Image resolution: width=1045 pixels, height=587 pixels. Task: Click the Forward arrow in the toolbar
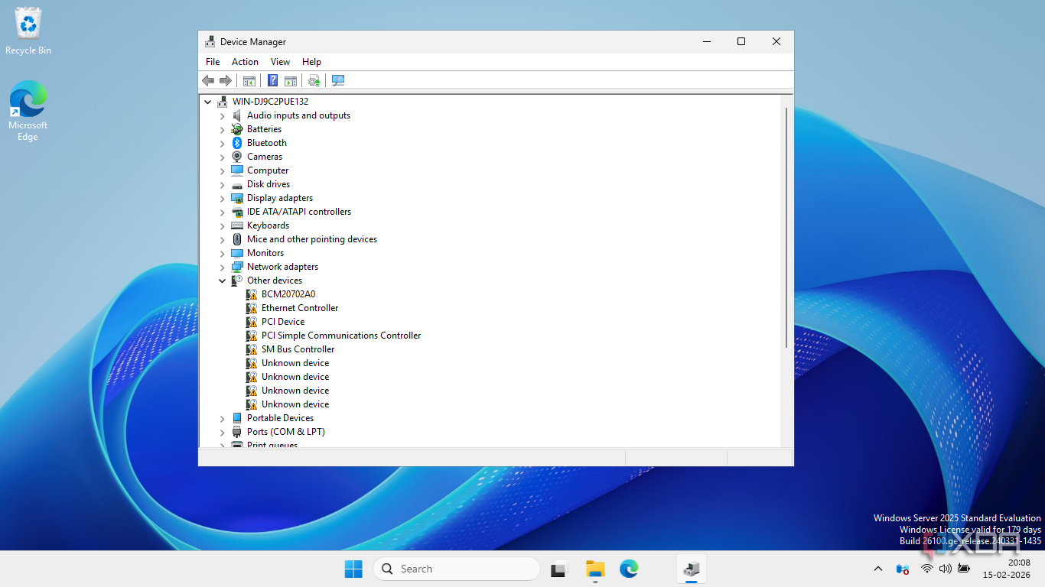coord(226,81)
